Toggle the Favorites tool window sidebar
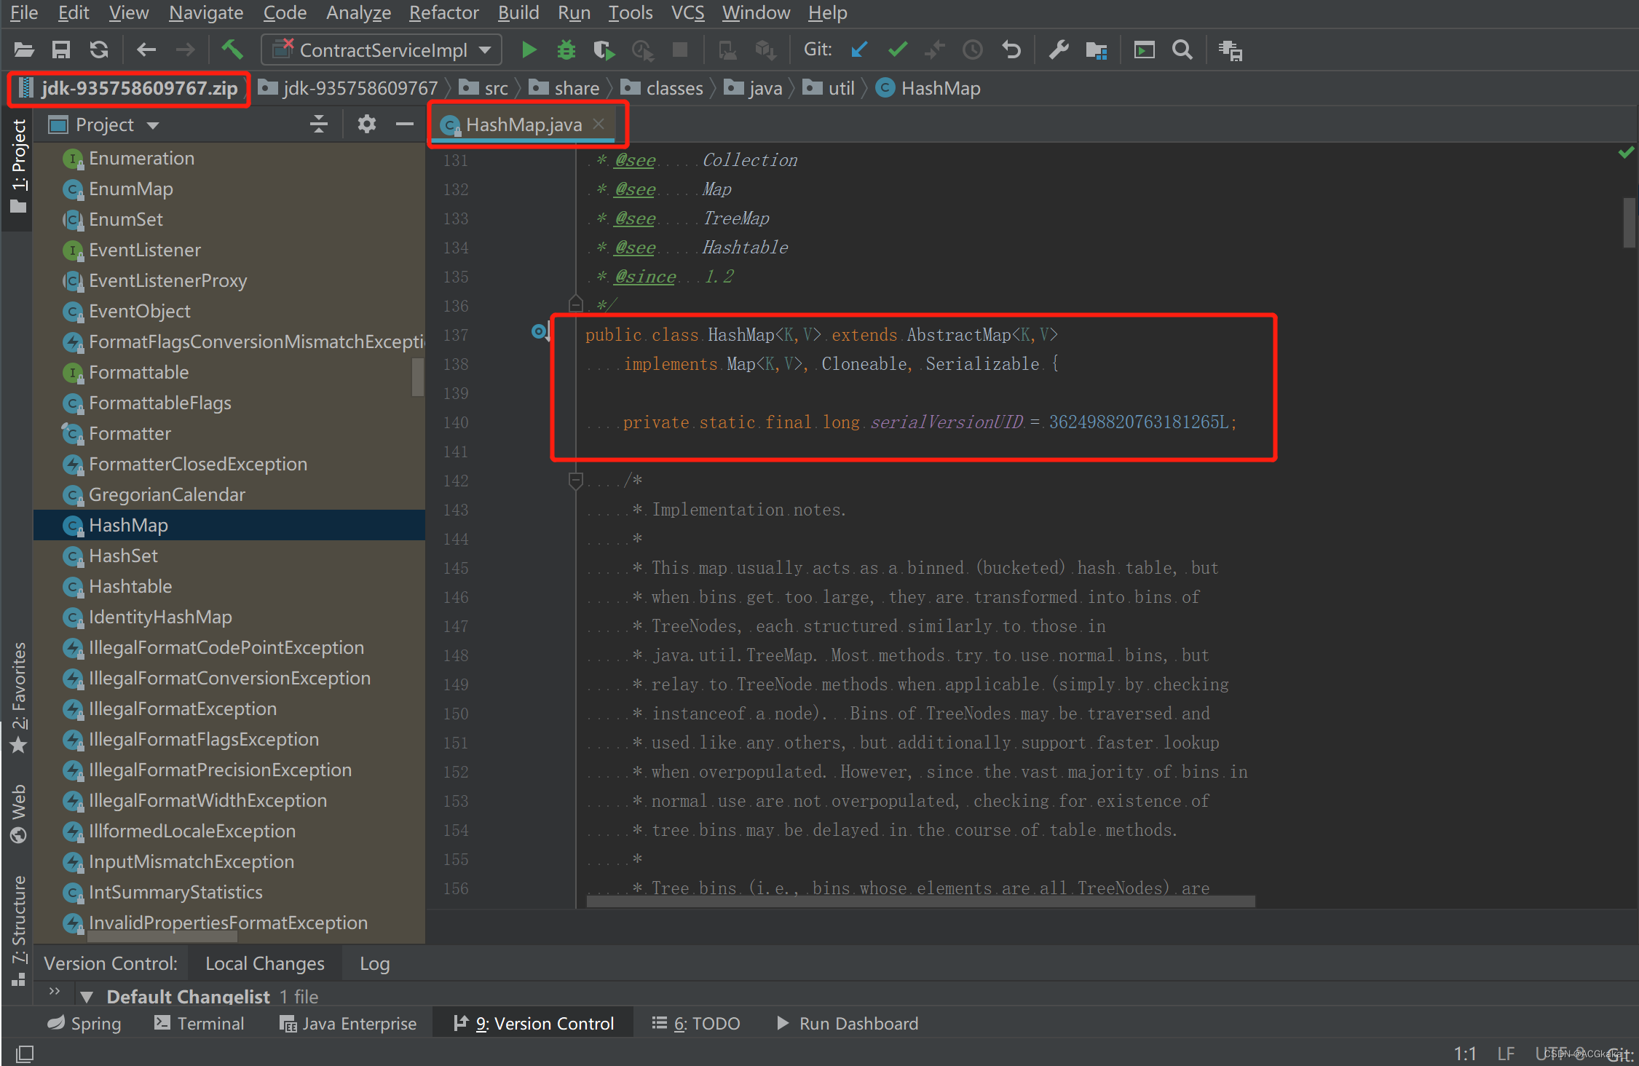1639x1066 pixels. coord(18,697)
